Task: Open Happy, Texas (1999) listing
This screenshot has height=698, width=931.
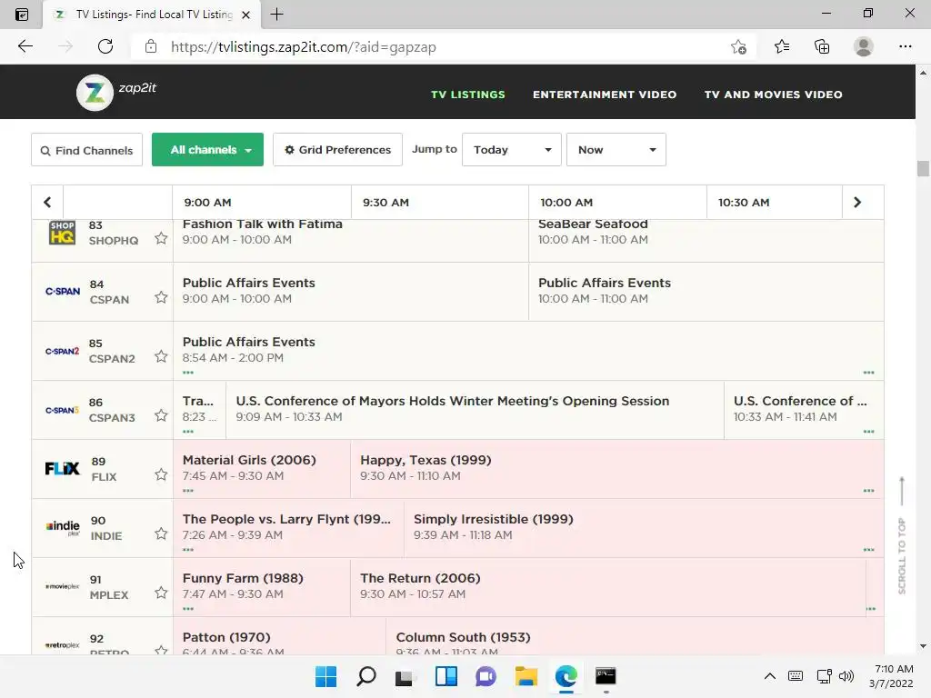Action: click(617, 469)
